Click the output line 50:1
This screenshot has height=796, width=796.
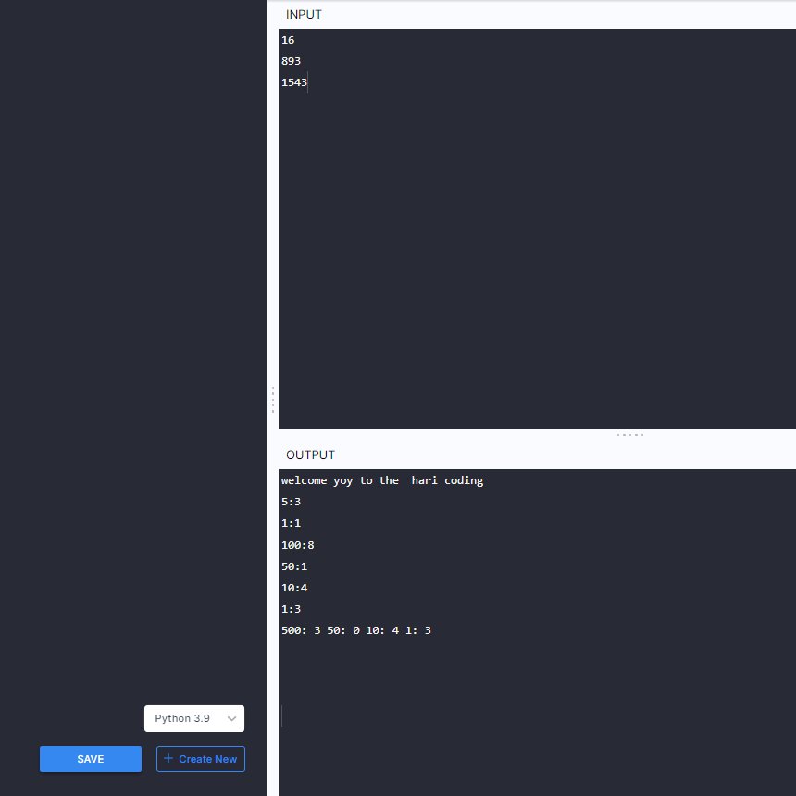pyautogui.click(x=294, y=566)
